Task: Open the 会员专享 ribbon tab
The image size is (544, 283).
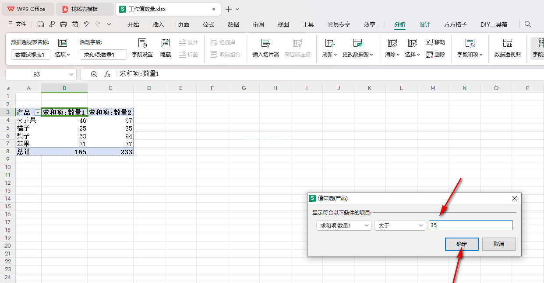Action: [339, 24]
